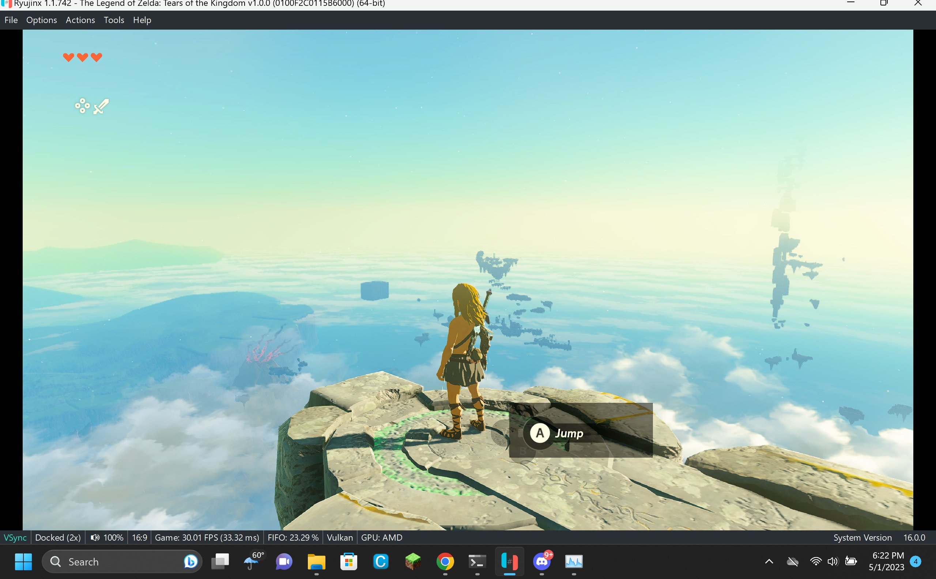This screenshot has height=579, width=936.
Task: Open the Tools menu
Action: (x=114, y=20)
